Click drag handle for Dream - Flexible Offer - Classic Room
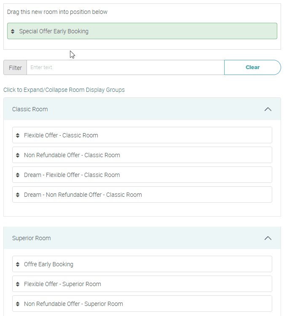284x316 pixels. pos(18,175)
